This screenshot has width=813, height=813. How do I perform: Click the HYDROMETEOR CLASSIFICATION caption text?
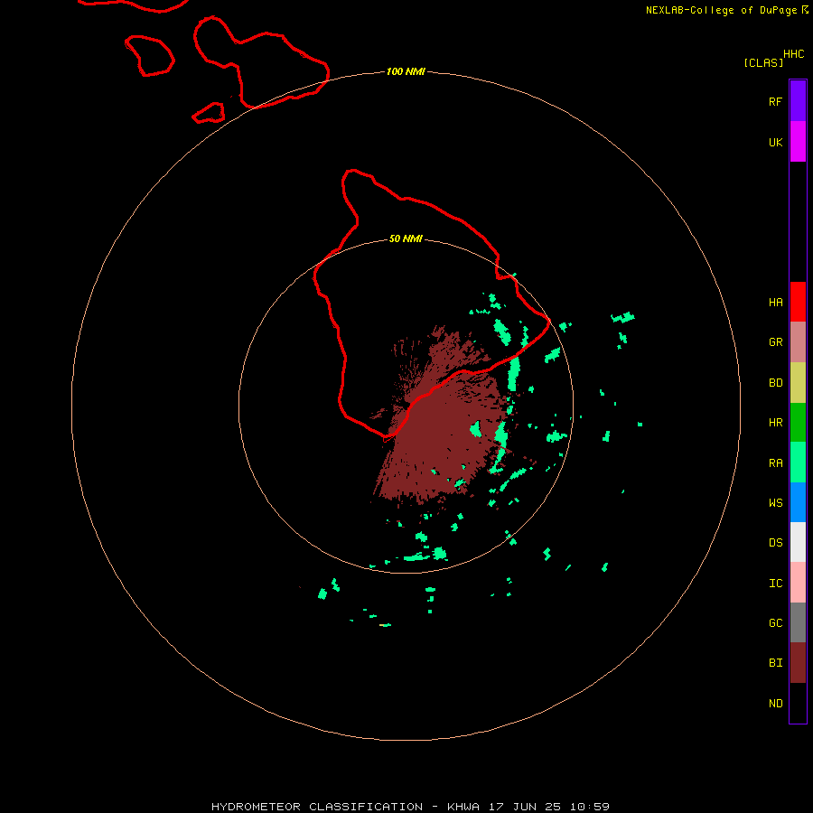317,807
